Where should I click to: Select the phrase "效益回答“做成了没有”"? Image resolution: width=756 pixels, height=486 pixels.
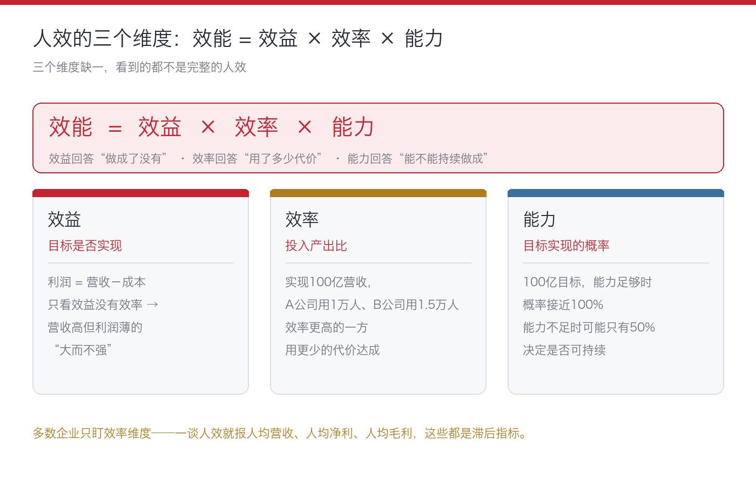(x=108, y=159)
